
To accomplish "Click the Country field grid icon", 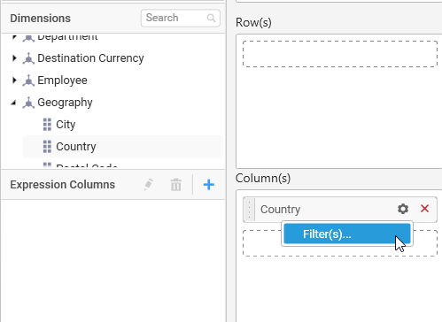I will point(47,147).
